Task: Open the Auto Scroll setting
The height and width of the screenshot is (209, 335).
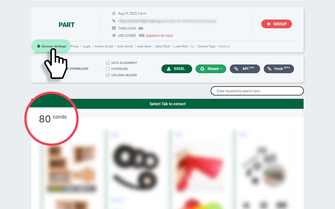Action: coord(125,46)
